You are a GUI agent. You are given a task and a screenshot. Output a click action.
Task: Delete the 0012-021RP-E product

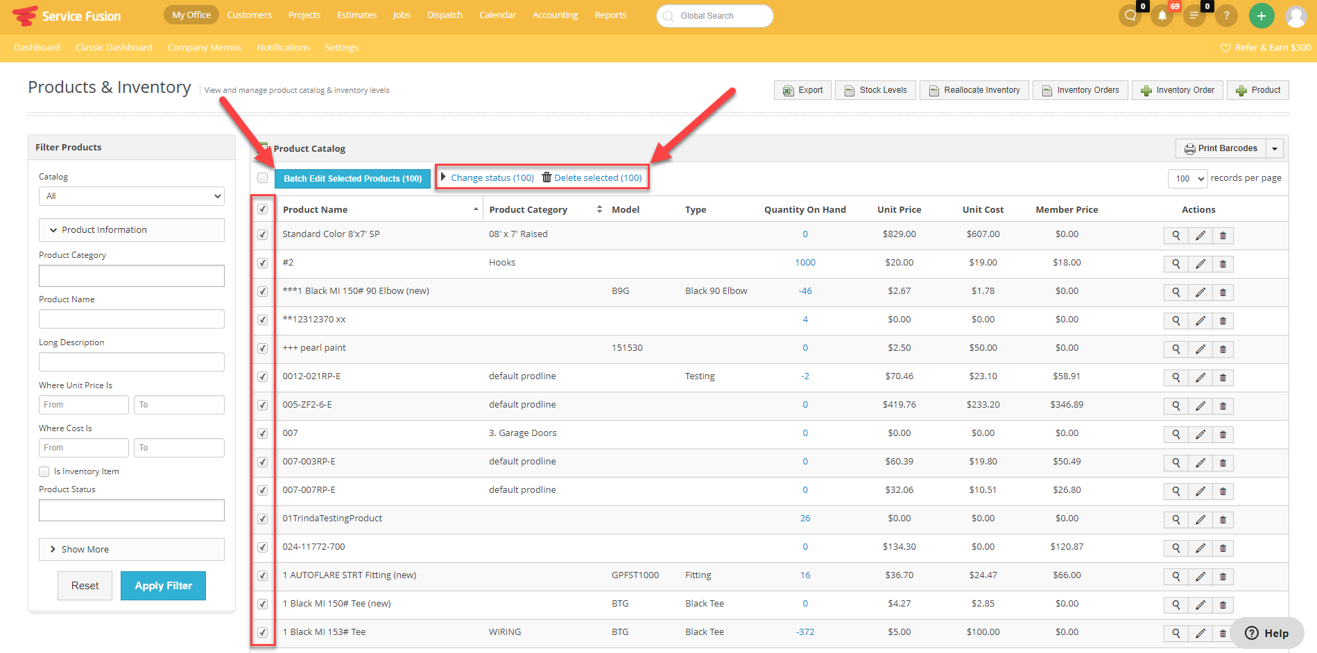point(1223,378)
